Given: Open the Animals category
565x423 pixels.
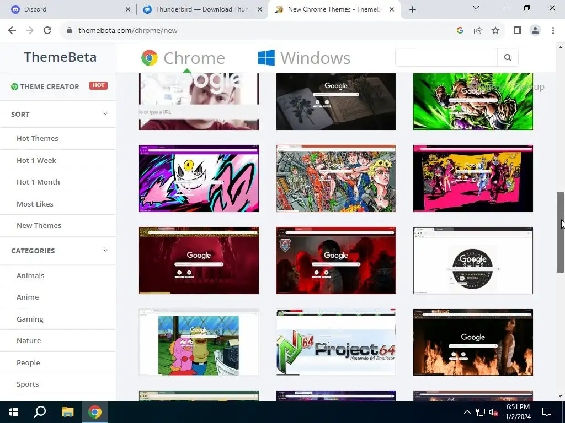Looking at the screenshot, I should (30, 275).
